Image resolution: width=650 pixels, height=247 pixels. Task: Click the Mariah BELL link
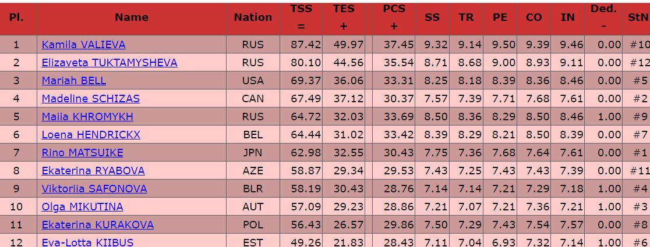(73, 81)
